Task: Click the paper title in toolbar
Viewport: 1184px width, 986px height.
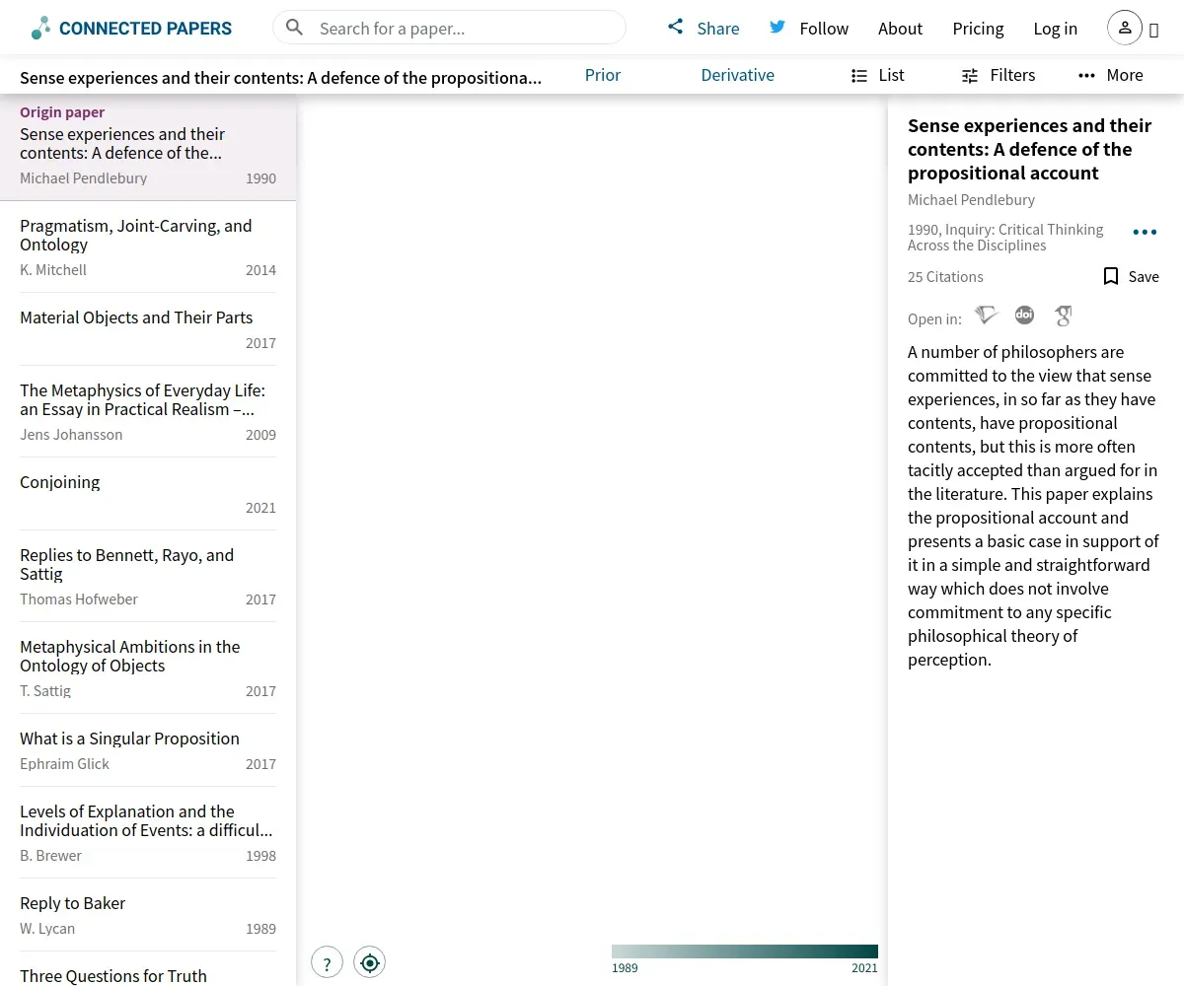Action: (280, 78)
